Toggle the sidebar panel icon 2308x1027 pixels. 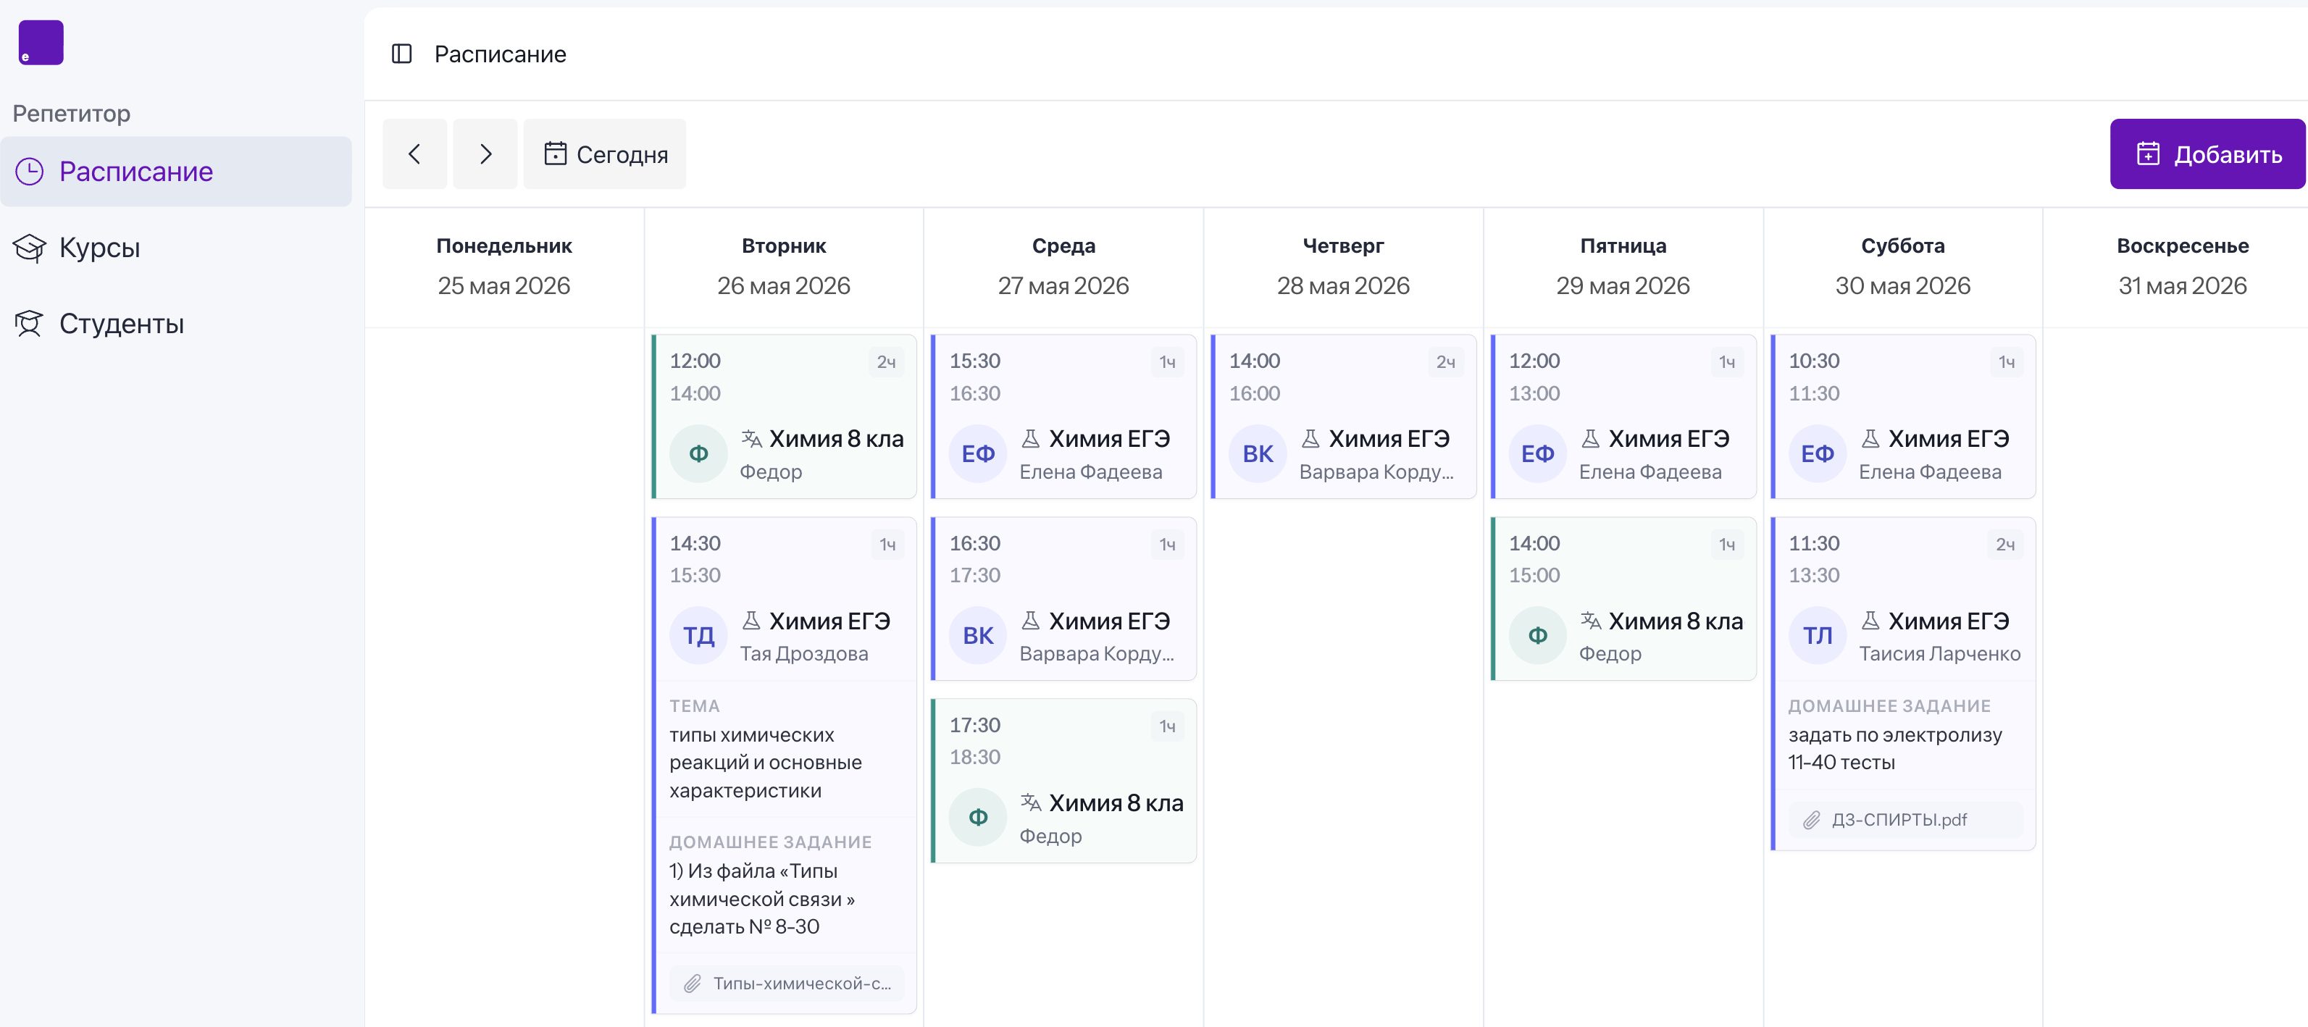[401, 54]
